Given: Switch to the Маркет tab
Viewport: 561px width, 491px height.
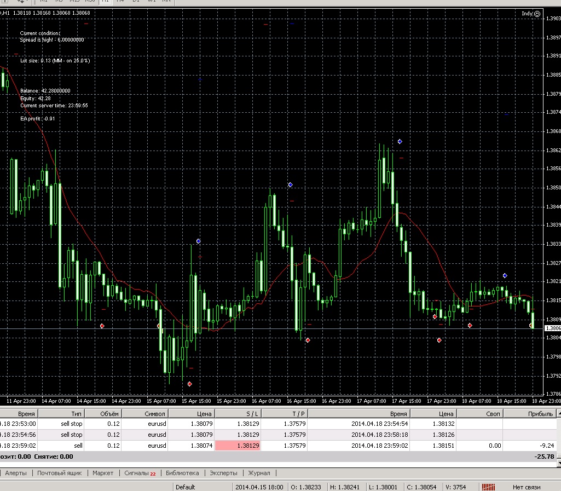Looking at the screenshot, I should click(103, 473).
